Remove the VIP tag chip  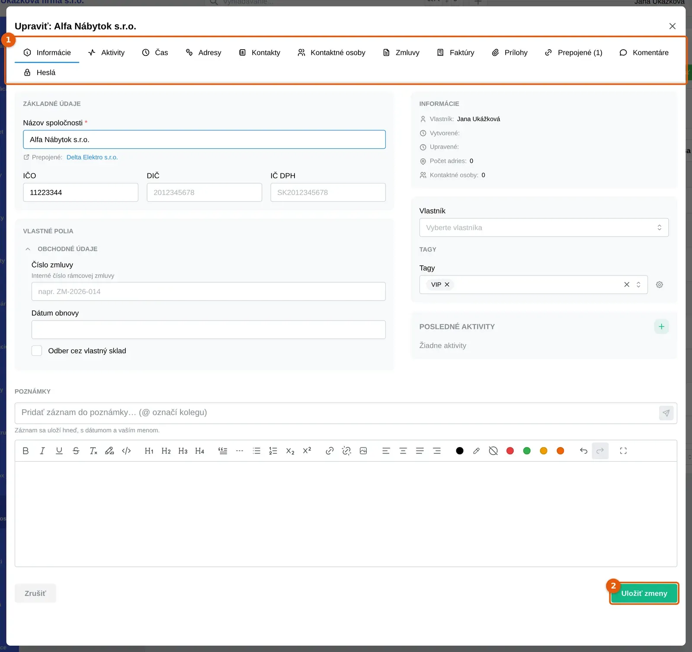pyautogui.click(x=447, y=284)
